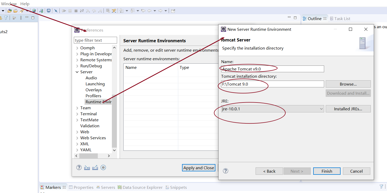The height and width of the screenshot is (193, 387).
Task: Click Cancel in New Server Runtime dialog
Action: coord(356,171)
